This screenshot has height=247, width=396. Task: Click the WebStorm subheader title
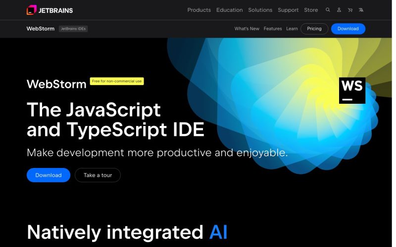pyautogui.click(x=41, y=29)
